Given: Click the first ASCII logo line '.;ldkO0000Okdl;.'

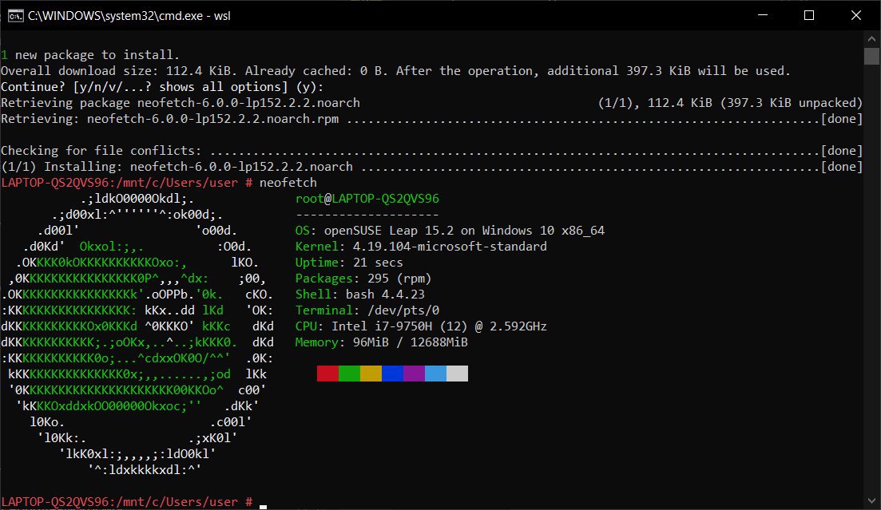Looking at the screenshot, I should pos(137,199).
